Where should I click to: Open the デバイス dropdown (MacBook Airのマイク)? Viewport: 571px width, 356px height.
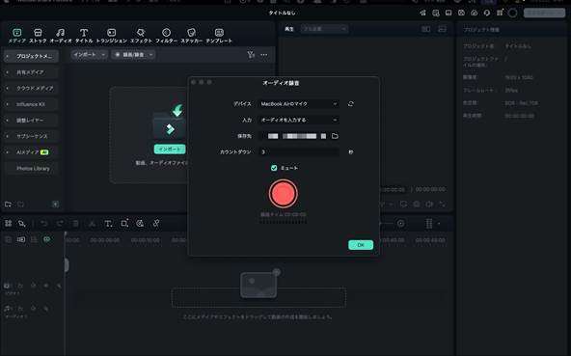299,104
